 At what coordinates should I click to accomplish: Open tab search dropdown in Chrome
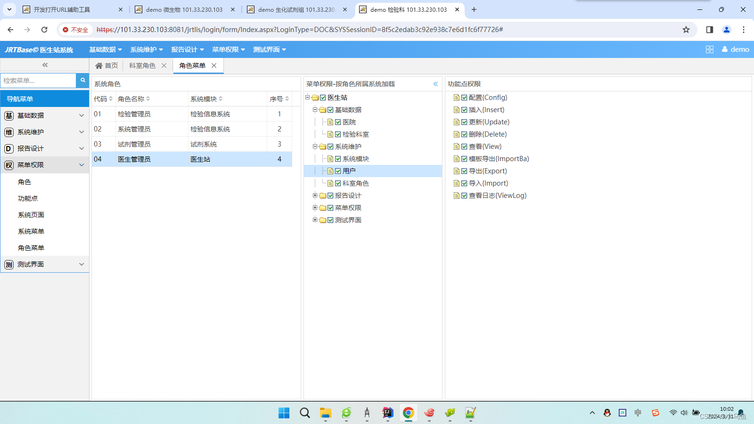click(x=9, y=9)
